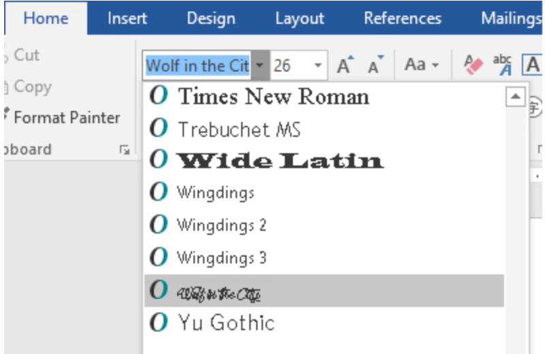Pick the Wingdings 3 font
This screenshot has width=545, height=354.
pyautogui.click(x=324, y=257)
